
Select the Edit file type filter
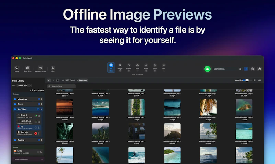(x=164, y=67)
